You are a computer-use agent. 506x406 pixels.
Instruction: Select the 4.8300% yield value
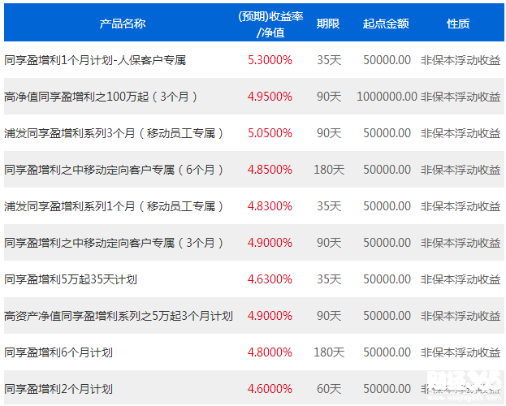pyautogui.click(x=270, y=206)
